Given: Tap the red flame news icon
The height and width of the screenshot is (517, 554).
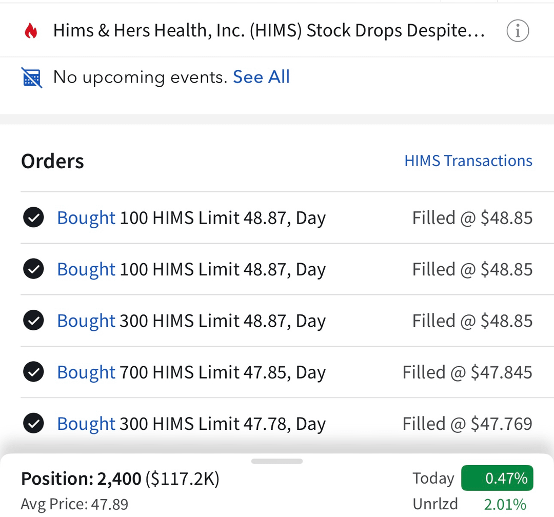Looking at the screenshot, I should pyautogui.click(x=31, y=31).
